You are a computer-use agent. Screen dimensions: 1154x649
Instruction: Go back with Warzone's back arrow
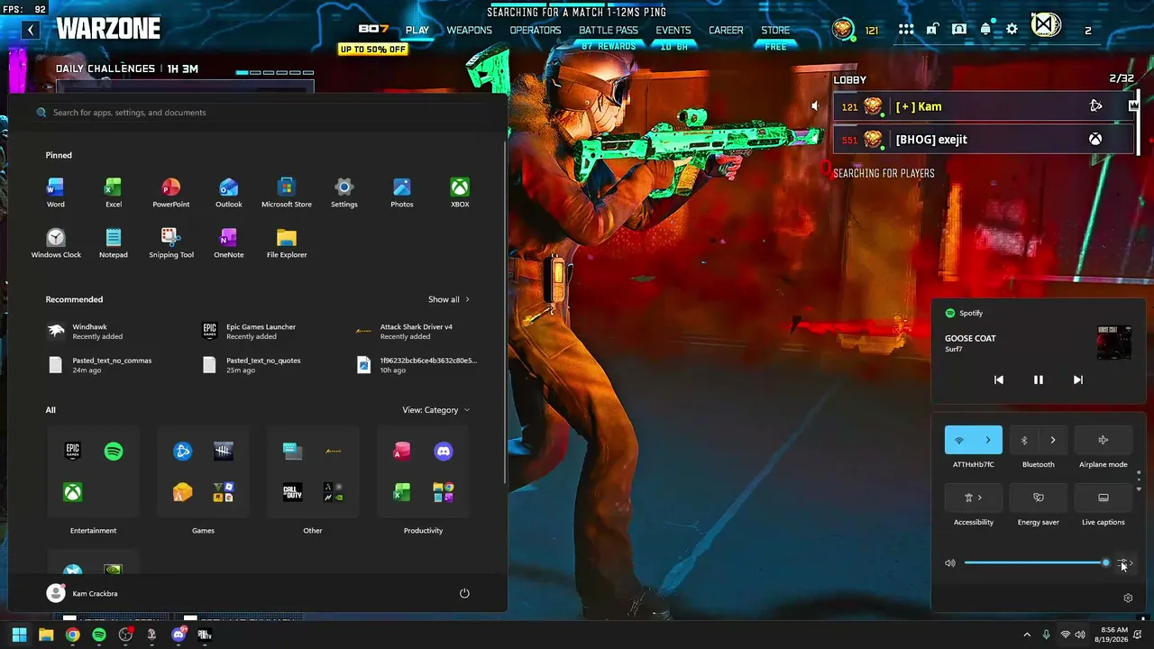(x=31, y=30)
